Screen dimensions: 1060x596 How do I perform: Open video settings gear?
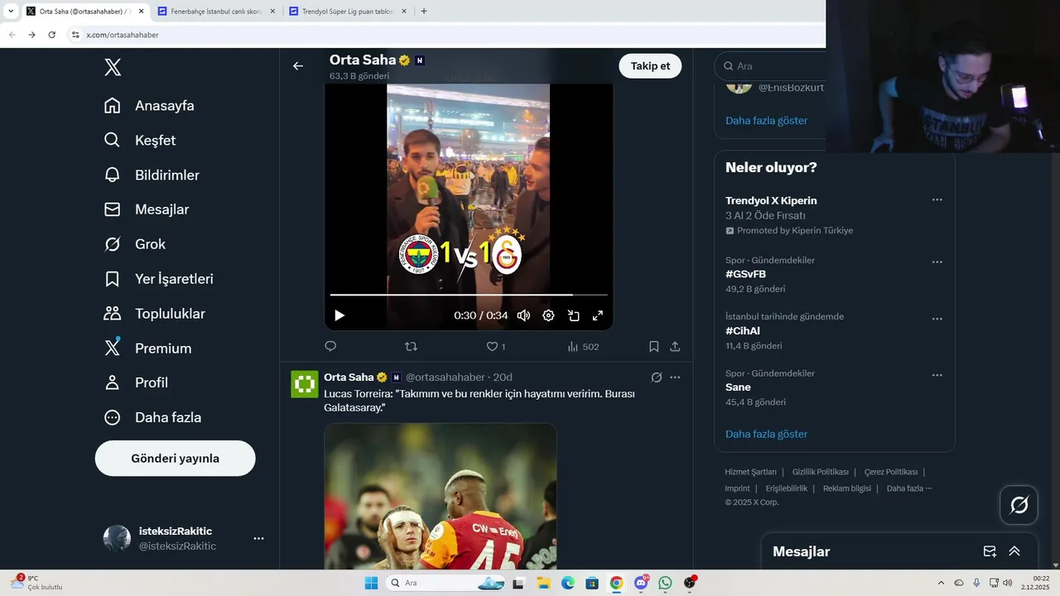548,315
